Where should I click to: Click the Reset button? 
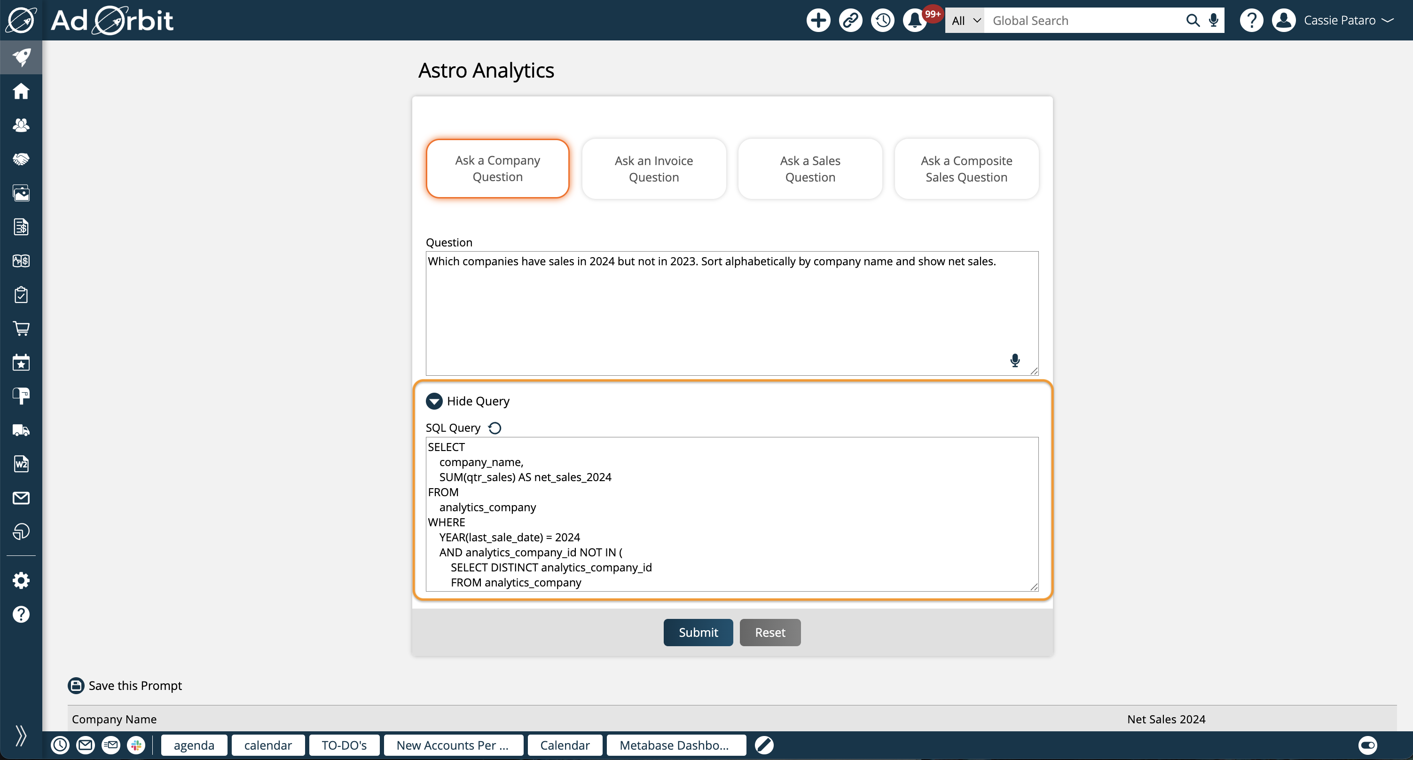coord(770,632)
